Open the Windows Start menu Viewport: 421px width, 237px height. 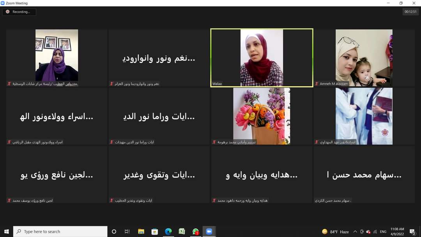(6, 232)
